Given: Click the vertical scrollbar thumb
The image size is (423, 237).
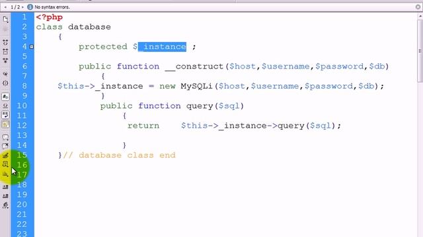Looking at the screenshot, I should point(420,51).
